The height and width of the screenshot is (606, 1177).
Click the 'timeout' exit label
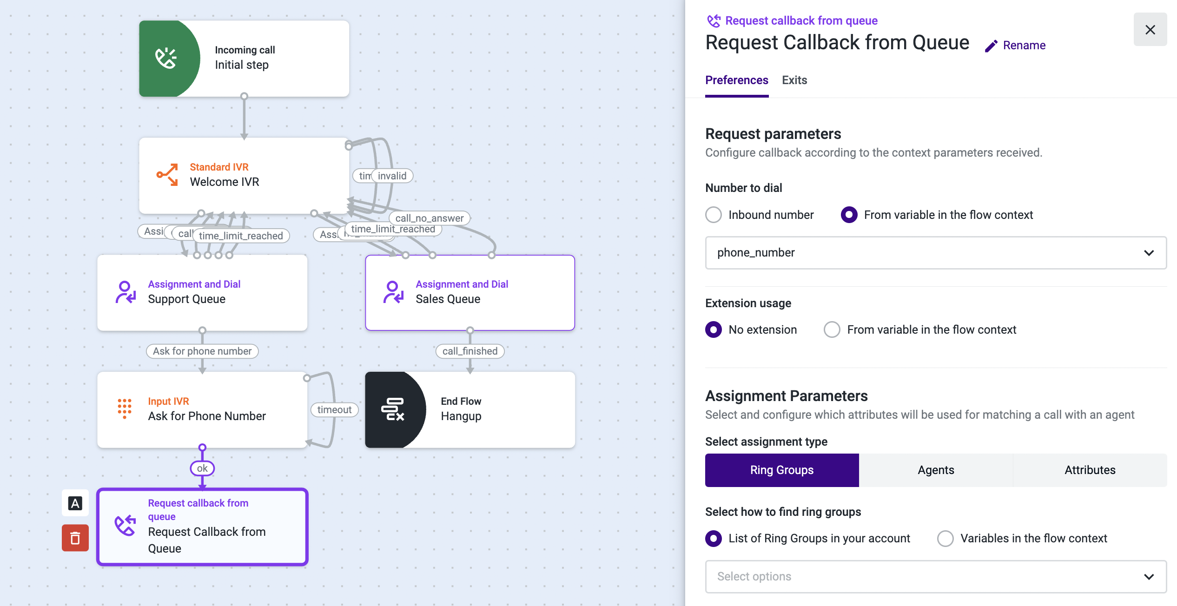coord(334,409)
